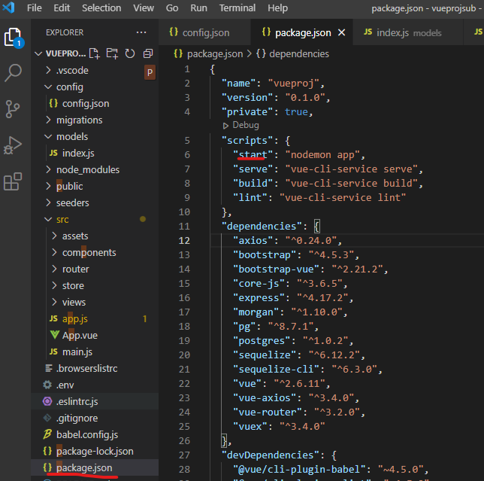Viewport: 484px width, 481px height.
Task: Open the Run menu
Action: (198, 8)
